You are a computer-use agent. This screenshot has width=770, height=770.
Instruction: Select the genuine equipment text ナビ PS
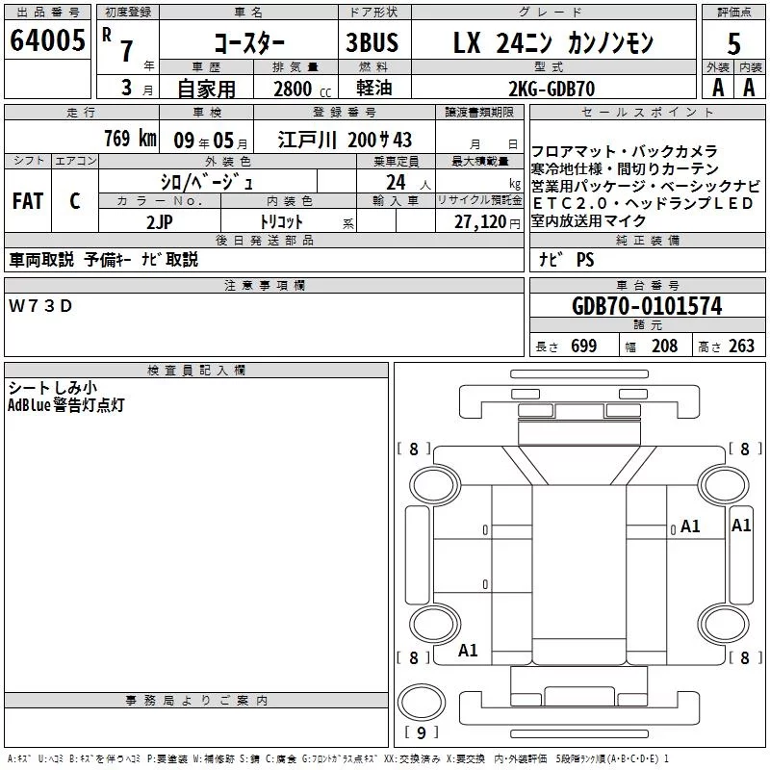(x=566, y=259)
